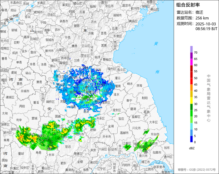Click the '淮安区' label on the map
The width and height of the screenshot is (219, 174).
pos(117,110)
